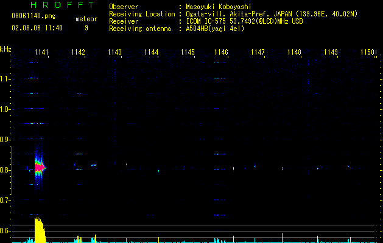Image resolution: width=383 pixels, height=243 pixels.
Task: Click the 0.6 kHz frequency label
Action: (5, 231)
